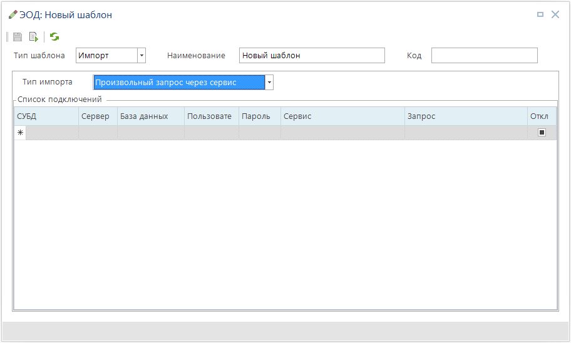
Task: Click in the Наименование text field
Action: click(x=311, y=56)
